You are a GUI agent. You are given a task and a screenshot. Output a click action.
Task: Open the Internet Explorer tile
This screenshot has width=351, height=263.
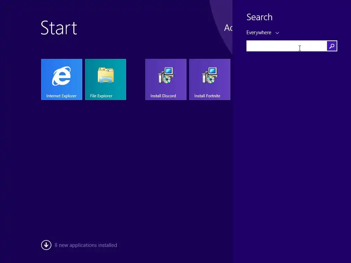[x=62, y=79]
